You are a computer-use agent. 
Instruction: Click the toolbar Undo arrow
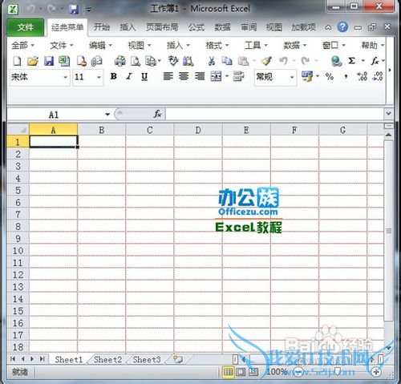(x=283, y=61)
